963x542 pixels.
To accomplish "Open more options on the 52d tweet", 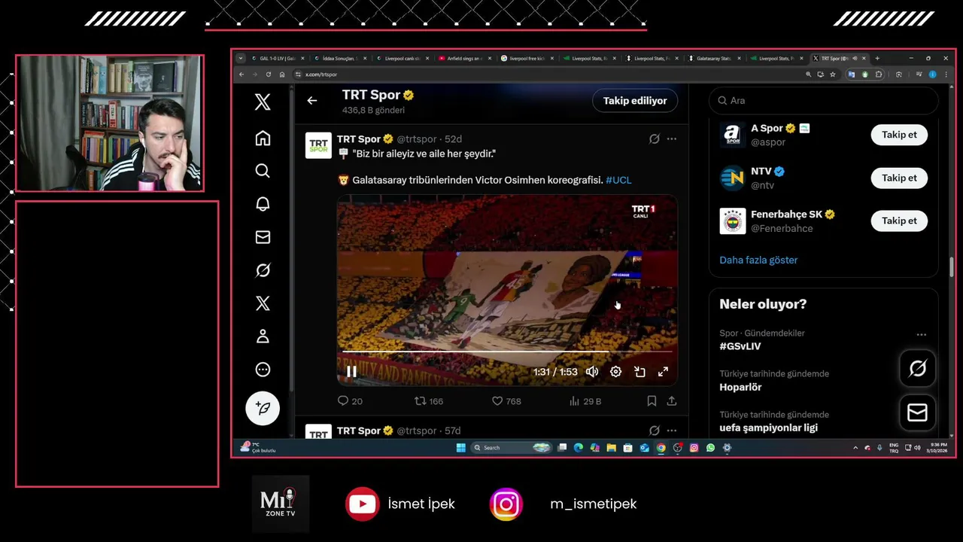I will [x=672, y=139].
